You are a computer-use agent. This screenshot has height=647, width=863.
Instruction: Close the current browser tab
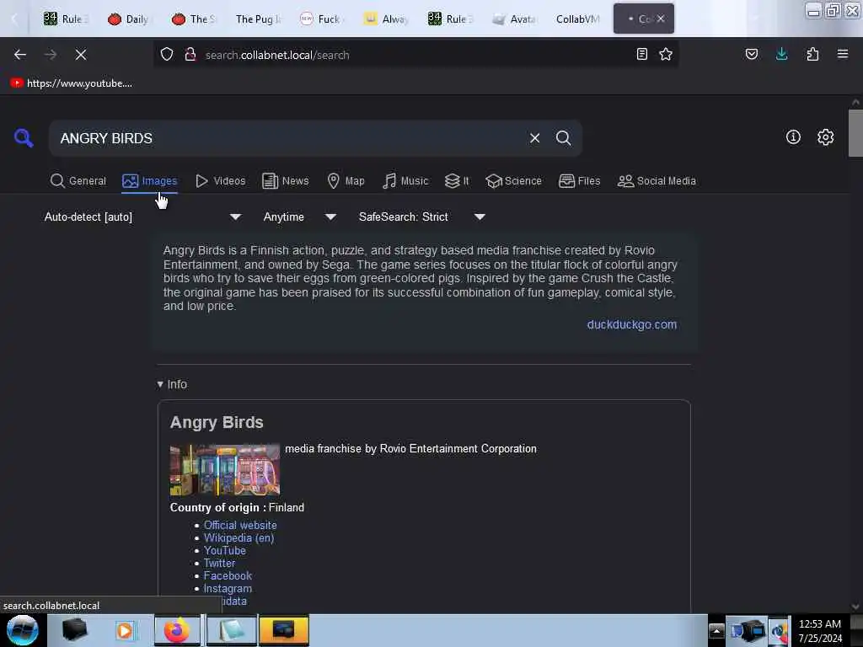661,19
